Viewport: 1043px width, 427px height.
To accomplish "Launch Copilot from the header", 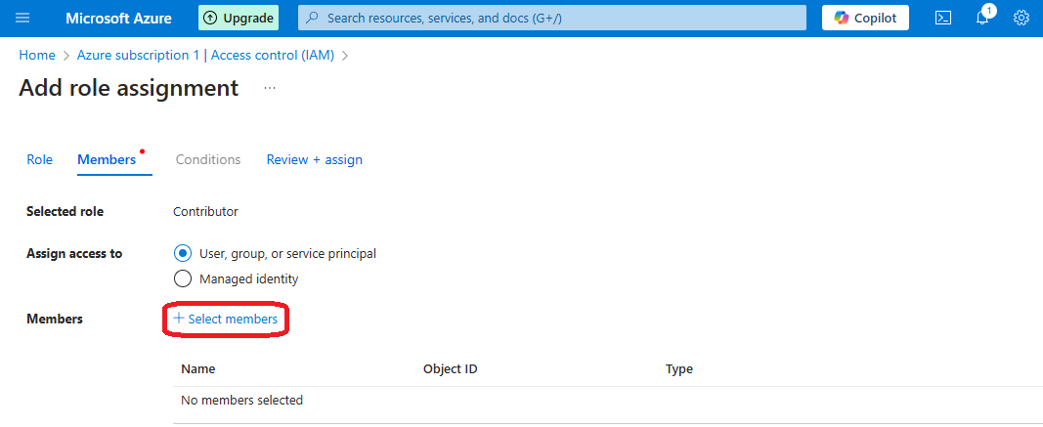I will pos(865,18).
